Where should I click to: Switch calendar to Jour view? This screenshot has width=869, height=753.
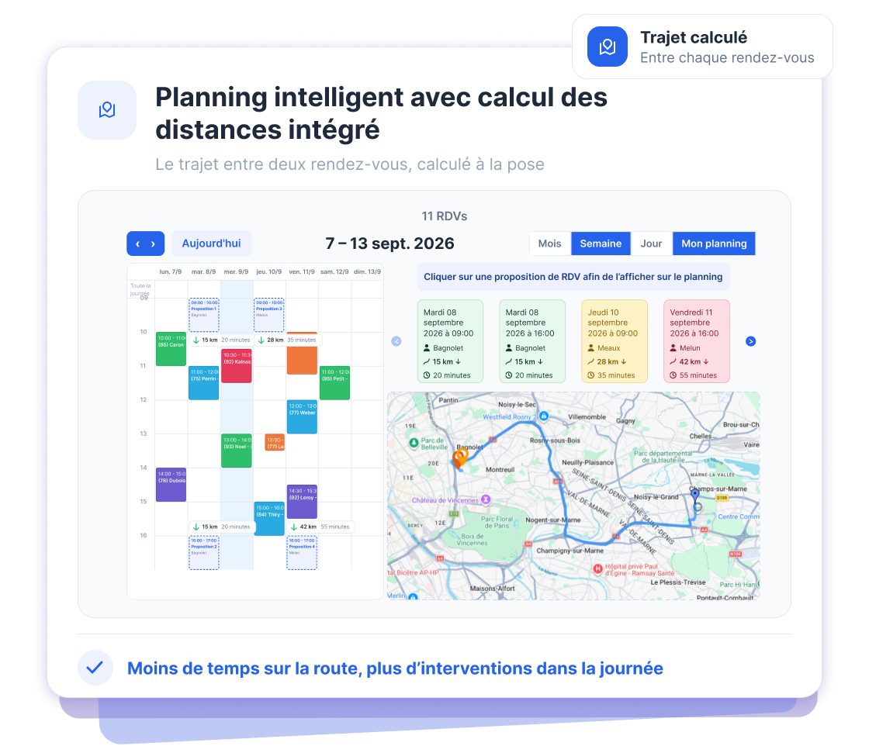(x=651, y=244)
